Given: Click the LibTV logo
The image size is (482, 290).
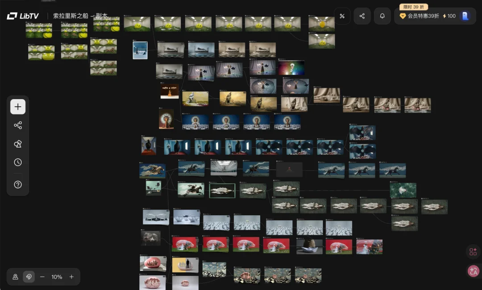Looking at the screenshot, I should 23,16.
